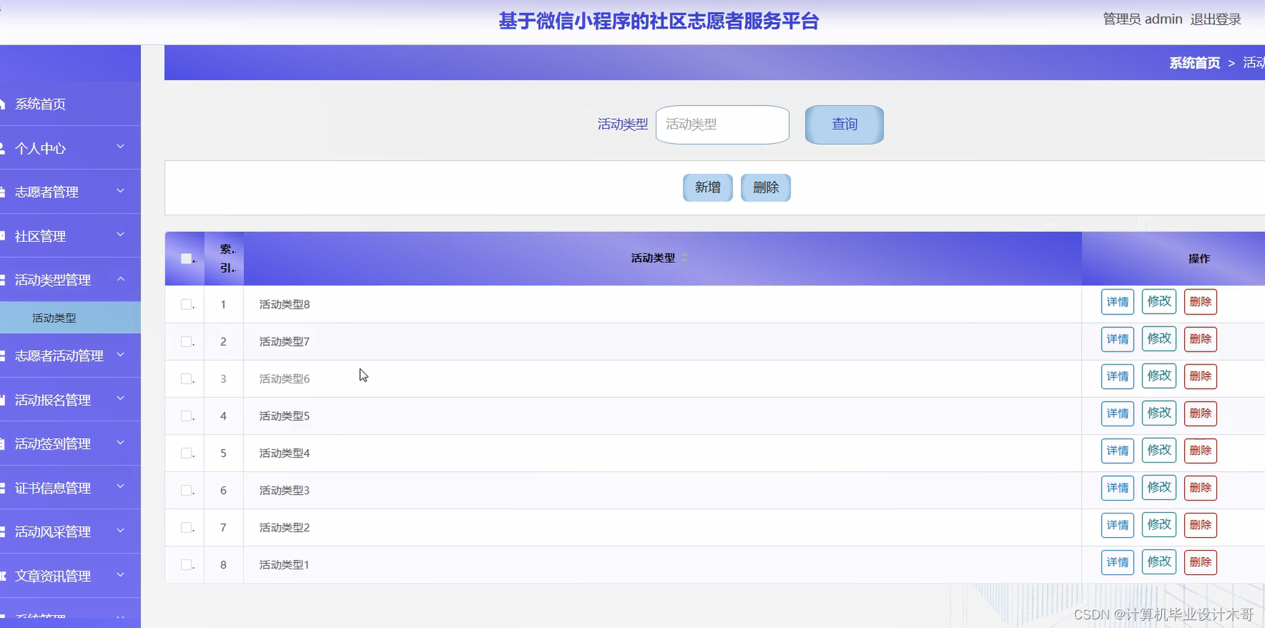
Task: Click the 管理员 admin user label
Action: click(x=1143, y=19)
